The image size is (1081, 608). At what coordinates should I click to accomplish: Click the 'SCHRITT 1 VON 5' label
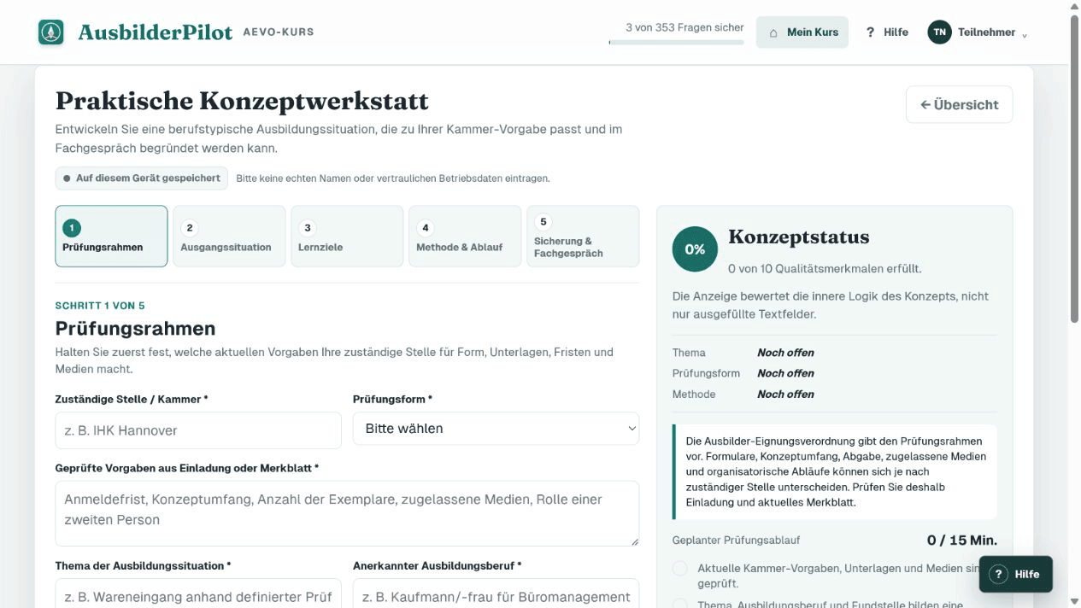tap(100, 306)
